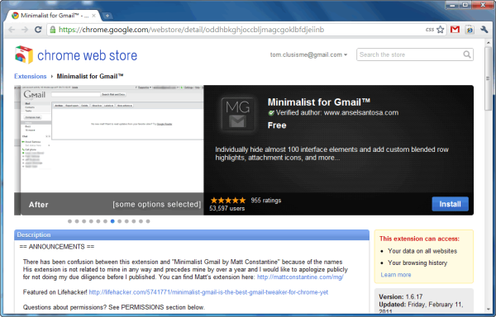Open a new tab with plus button
The width and height of the screenshot is (496, 317).
pos(107,16)
